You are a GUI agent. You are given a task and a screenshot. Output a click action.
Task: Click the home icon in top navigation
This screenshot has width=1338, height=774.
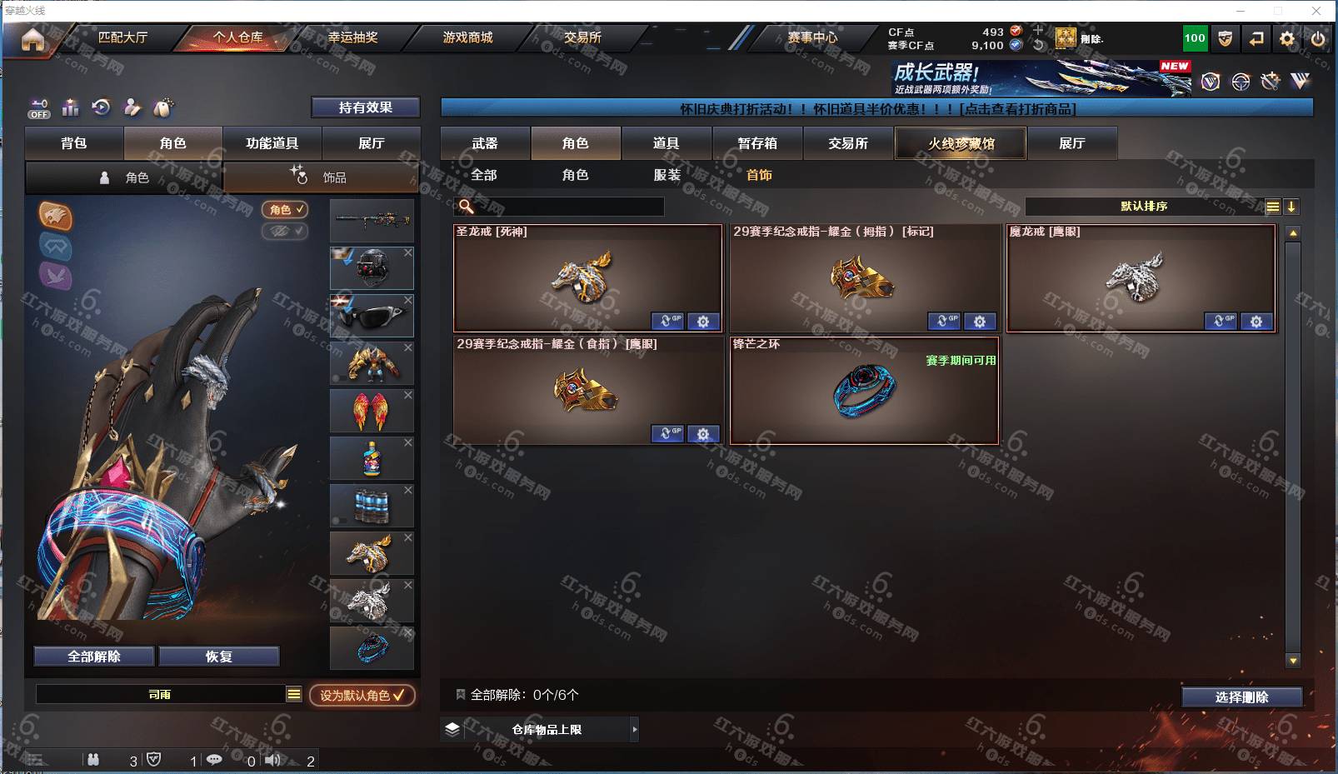point(32,39)
